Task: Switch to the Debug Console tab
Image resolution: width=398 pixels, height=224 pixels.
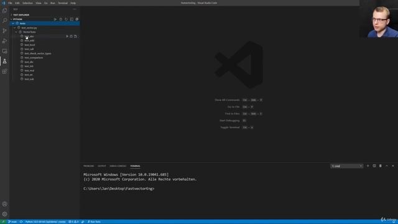Action: 118,166
